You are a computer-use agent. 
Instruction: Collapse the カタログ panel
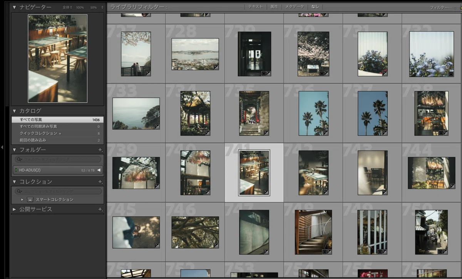click(14, 111)
